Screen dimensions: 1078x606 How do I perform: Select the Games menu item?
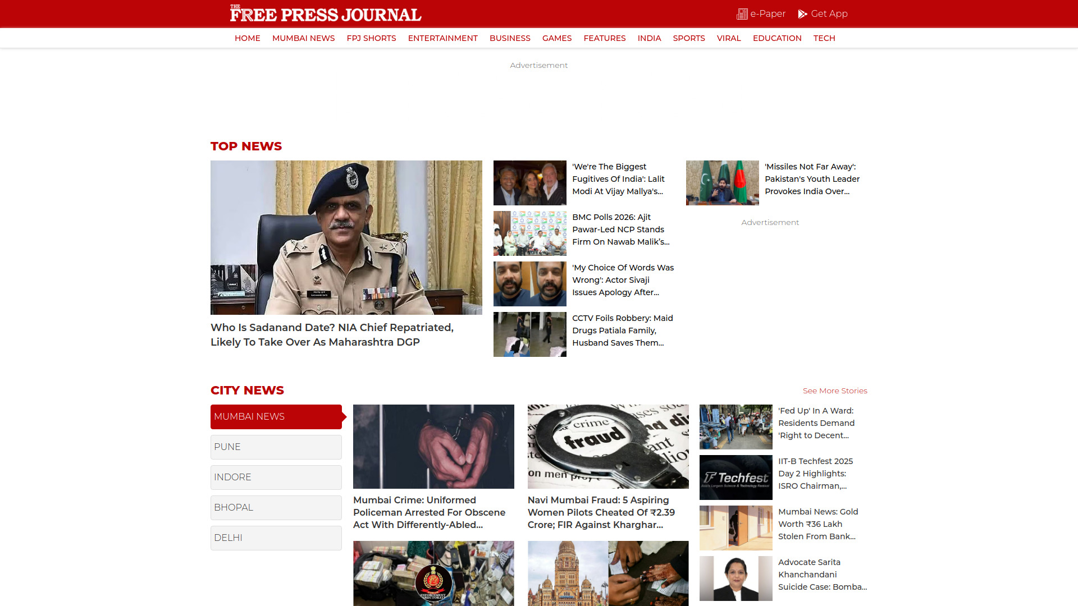tap(556, 38)
